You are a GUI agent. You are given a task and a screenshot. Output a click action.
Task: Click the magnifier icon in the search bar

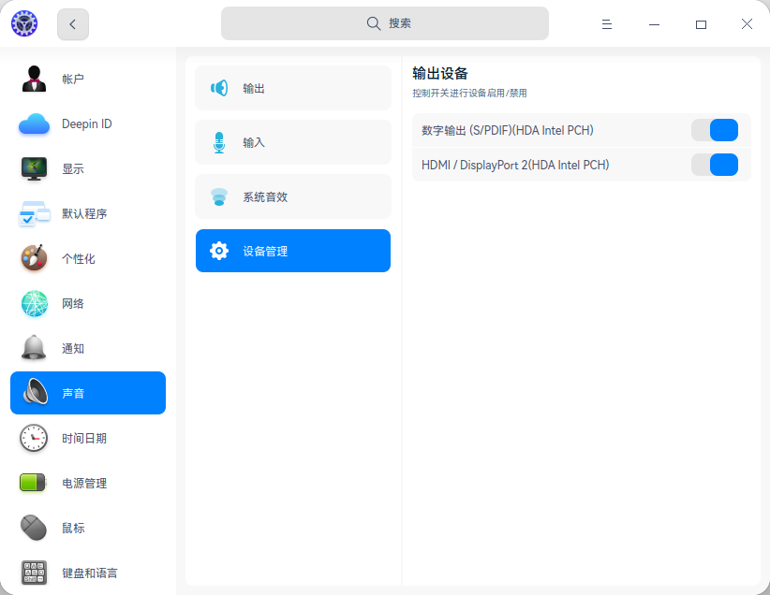tap(373, 23)
